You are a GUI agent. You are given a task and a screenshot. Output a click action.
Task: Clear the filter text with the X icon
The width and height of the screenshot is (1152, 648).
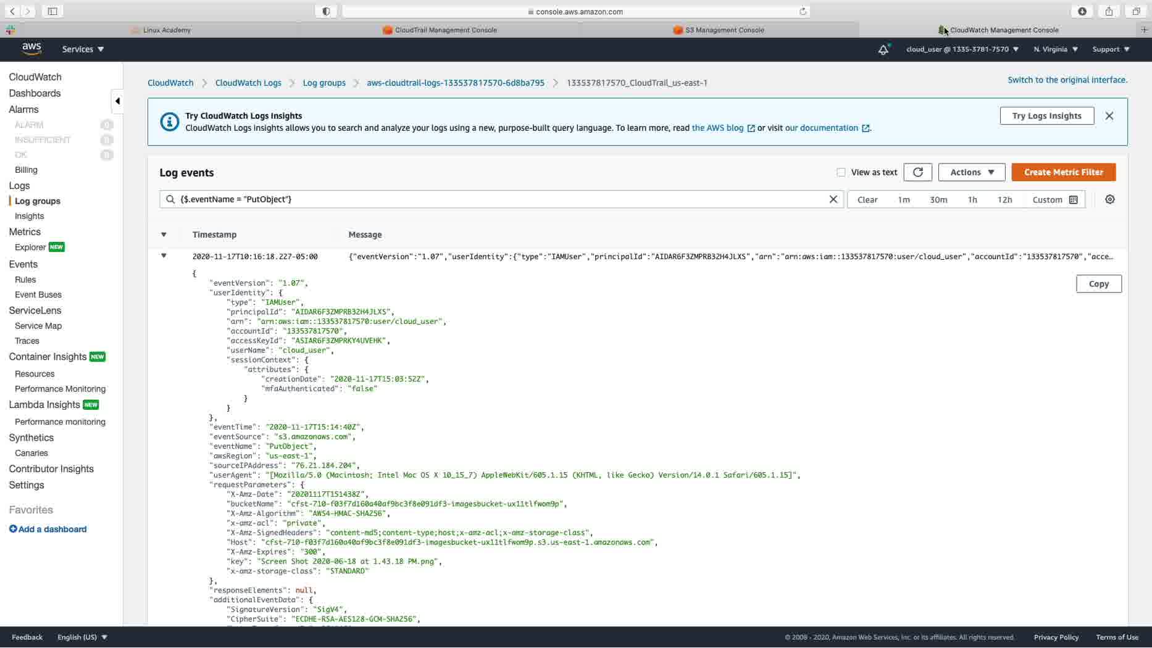(833, 199)
